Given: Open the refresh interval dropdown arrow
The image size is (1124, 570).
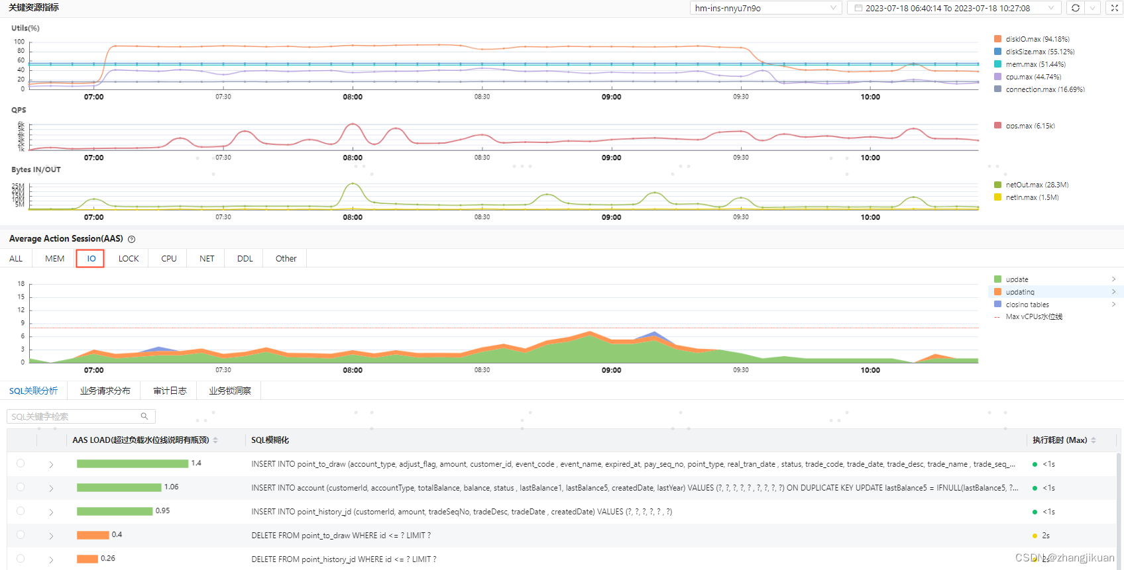Looking at the screenshot, I should (1092, 8).
